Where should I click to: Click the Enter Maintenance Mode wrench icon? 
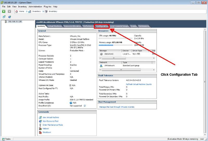40,125
